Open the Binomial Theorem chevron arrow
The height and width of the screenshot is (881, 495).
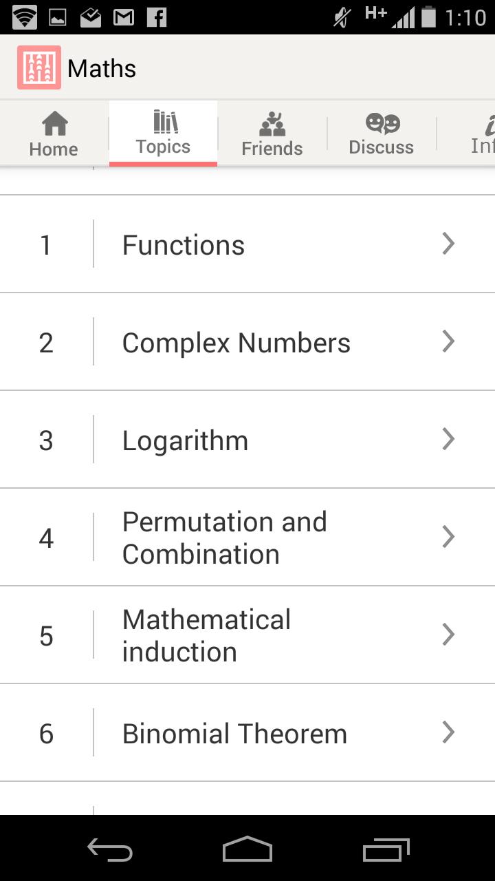click(448, 732)
